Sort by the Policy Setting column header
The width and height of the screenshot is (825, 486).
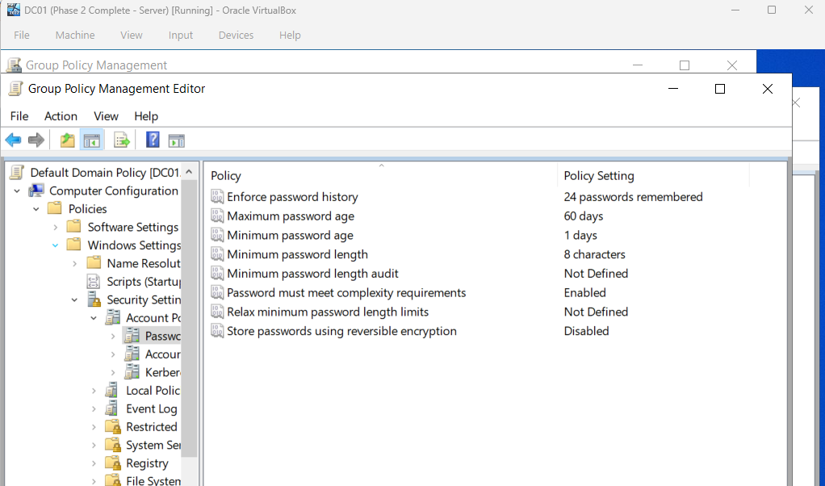click(653, 175)
